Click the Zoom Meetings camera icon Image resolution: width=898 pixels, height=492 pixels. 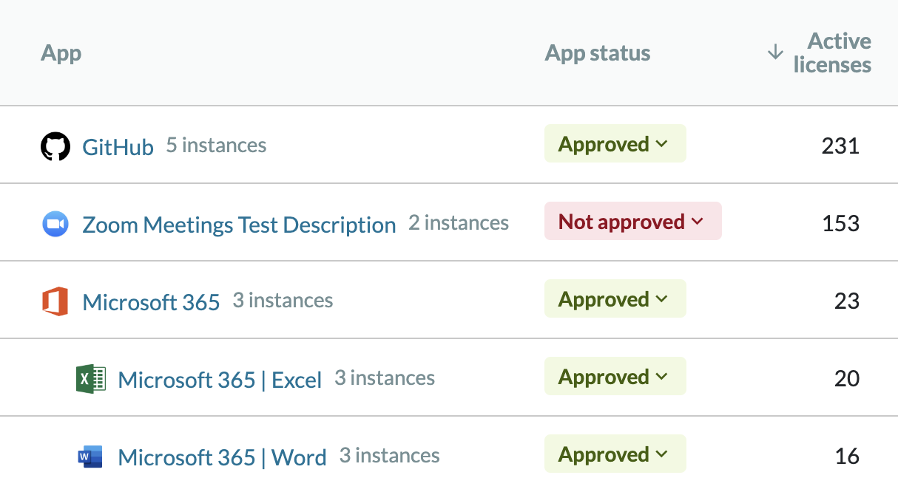coord(55,222)
